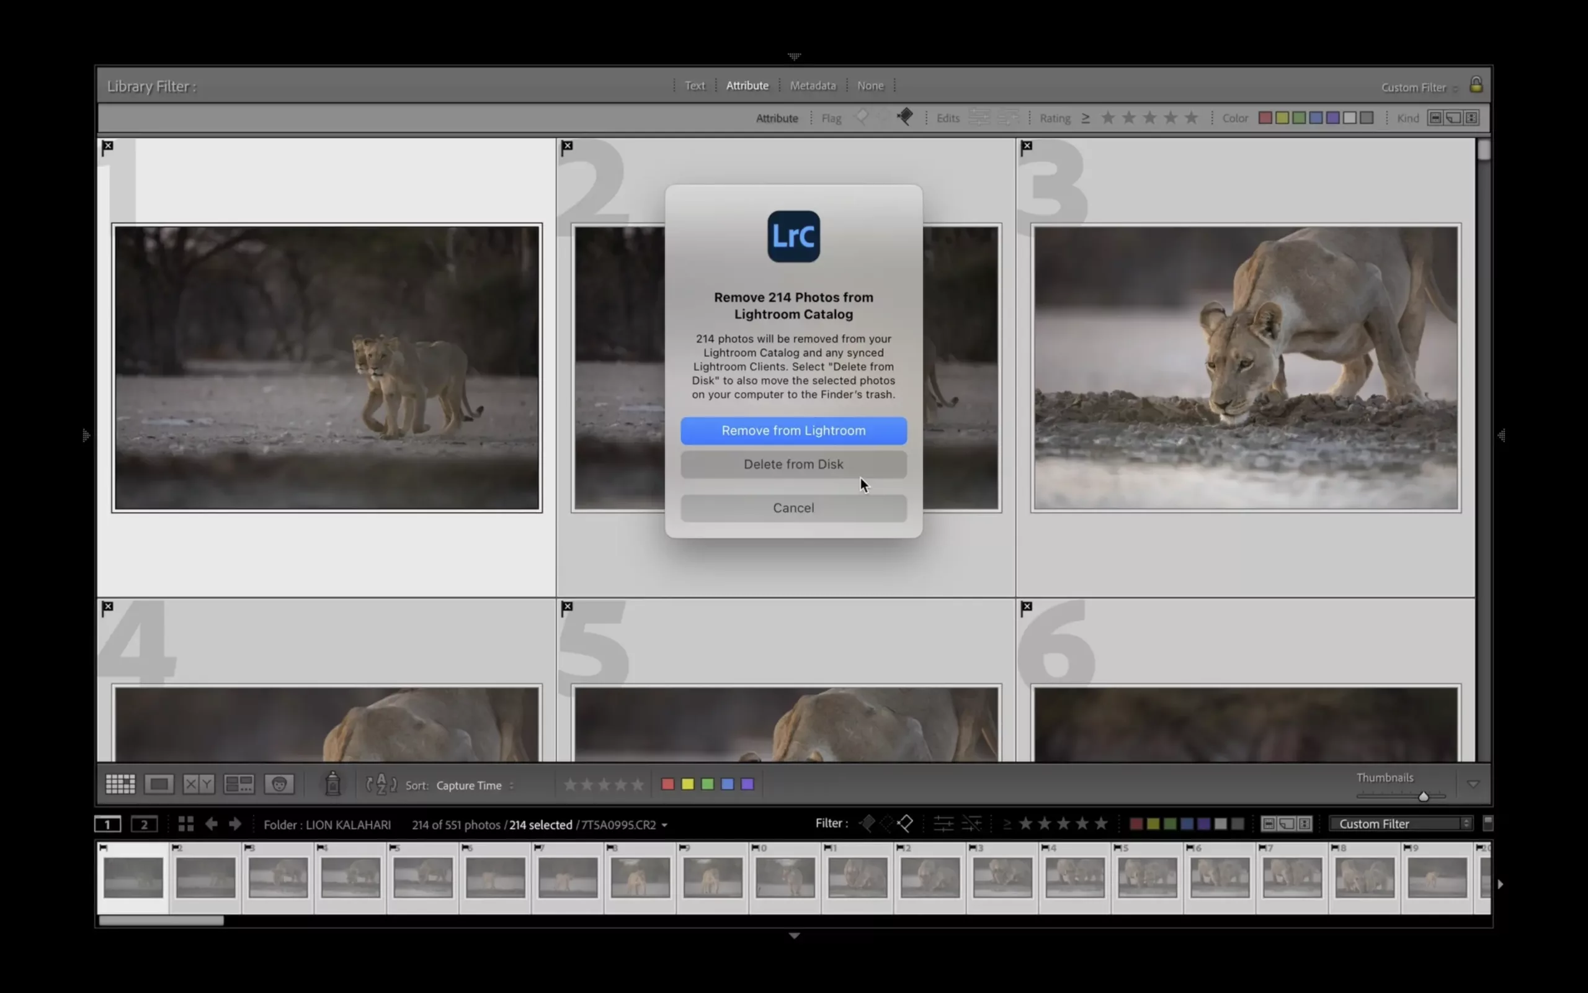Toggle edited filter in filmstrip Filter bar

[x=943, y=824]
